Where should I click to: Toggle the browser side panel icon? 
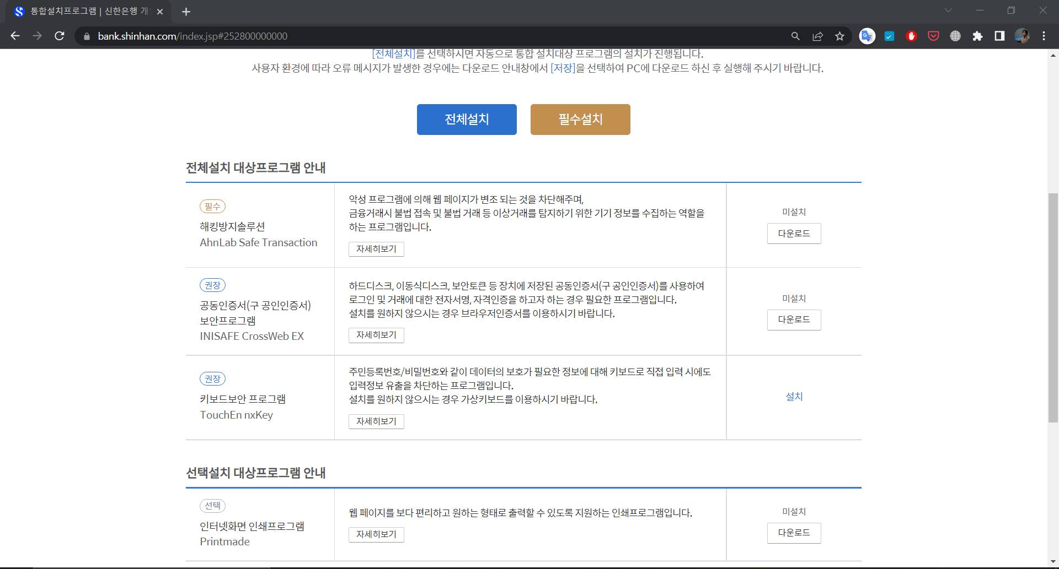point(999,36)
